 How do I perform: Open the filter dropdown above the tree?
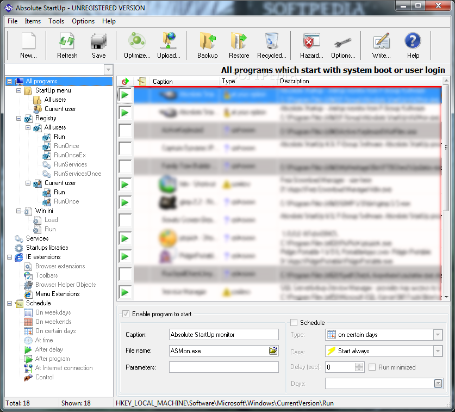[108, 70]
